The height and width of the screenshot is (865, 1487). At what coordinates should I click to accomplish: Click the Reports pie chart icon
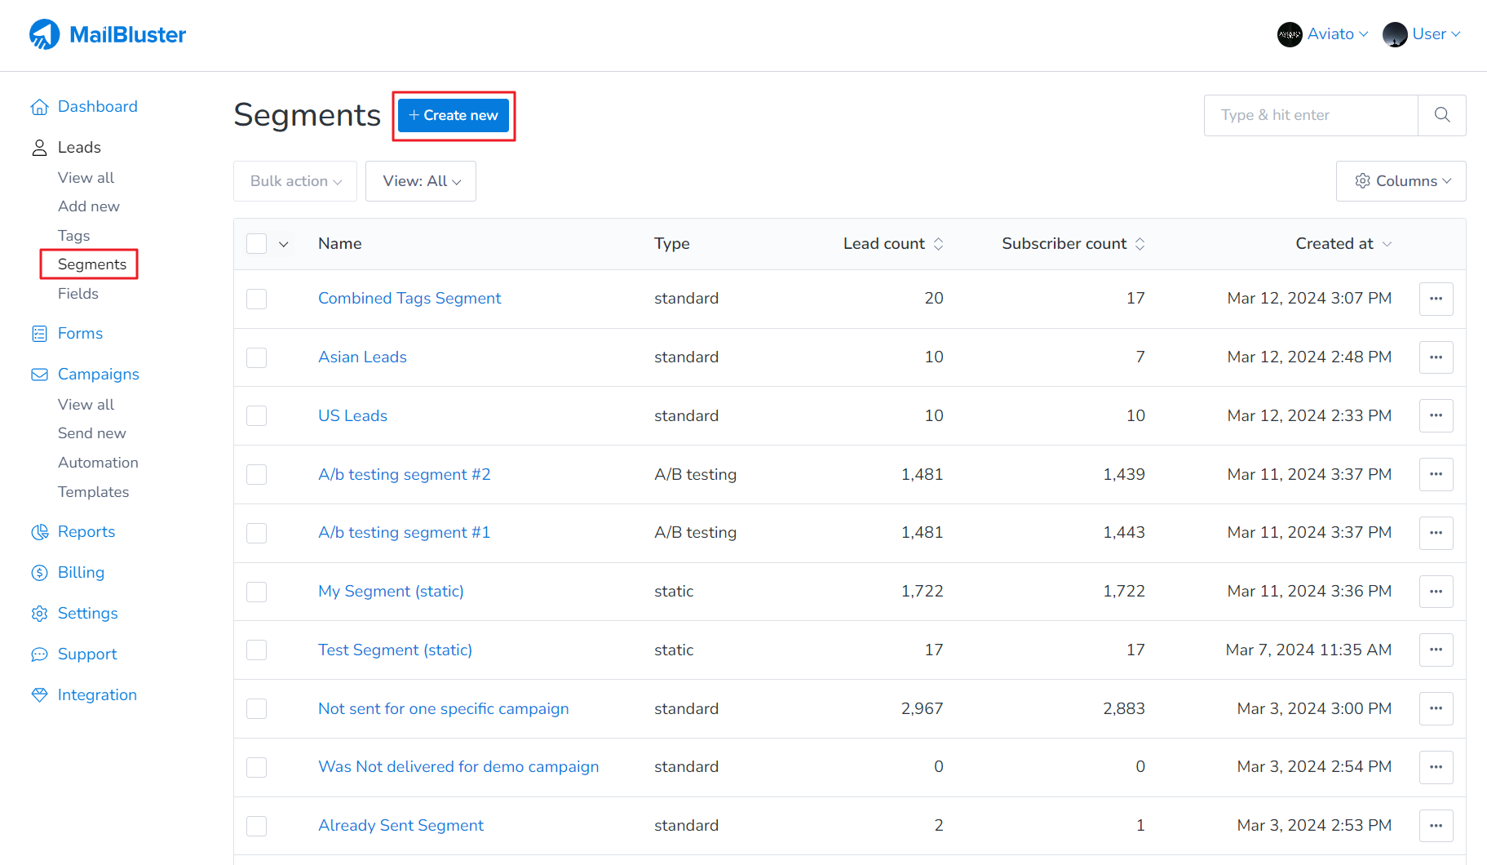coord(39,532)
